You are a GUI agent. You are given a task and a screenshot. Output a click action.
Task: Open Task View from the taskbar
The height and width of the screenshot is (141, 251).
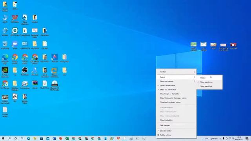point(22,138)
